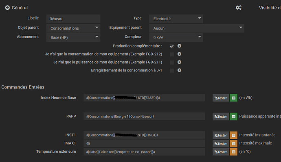Open the Abonnement Base (HP) dropdown
Screen dimensions: 281x162
[73, 37]
